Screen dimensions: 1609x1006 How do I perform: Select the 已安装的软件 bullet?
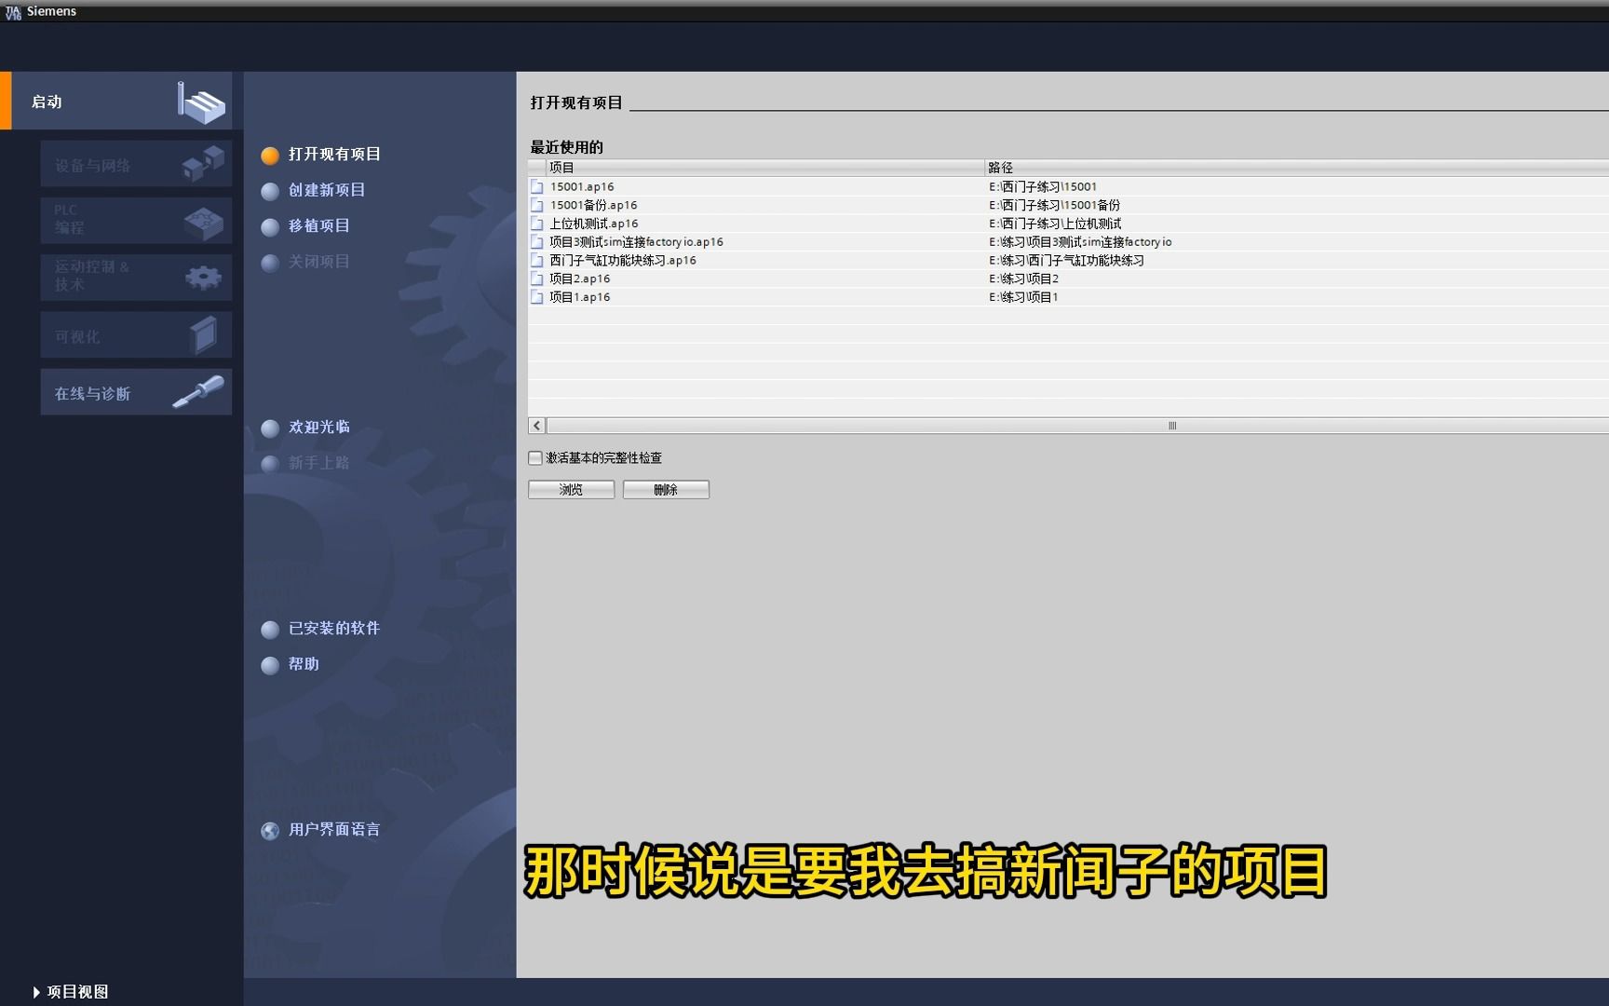[x=270, y=630]
